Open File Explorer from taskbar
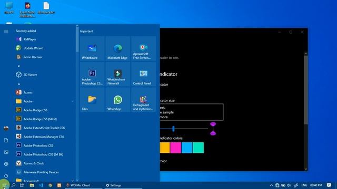 (x=32, y=185)
